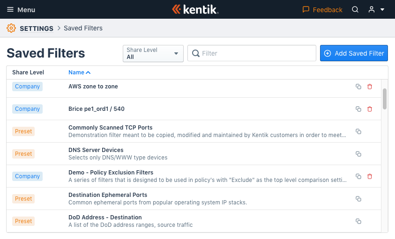
Task: Focus the Filter search field
Action: (x=252, y=53)
